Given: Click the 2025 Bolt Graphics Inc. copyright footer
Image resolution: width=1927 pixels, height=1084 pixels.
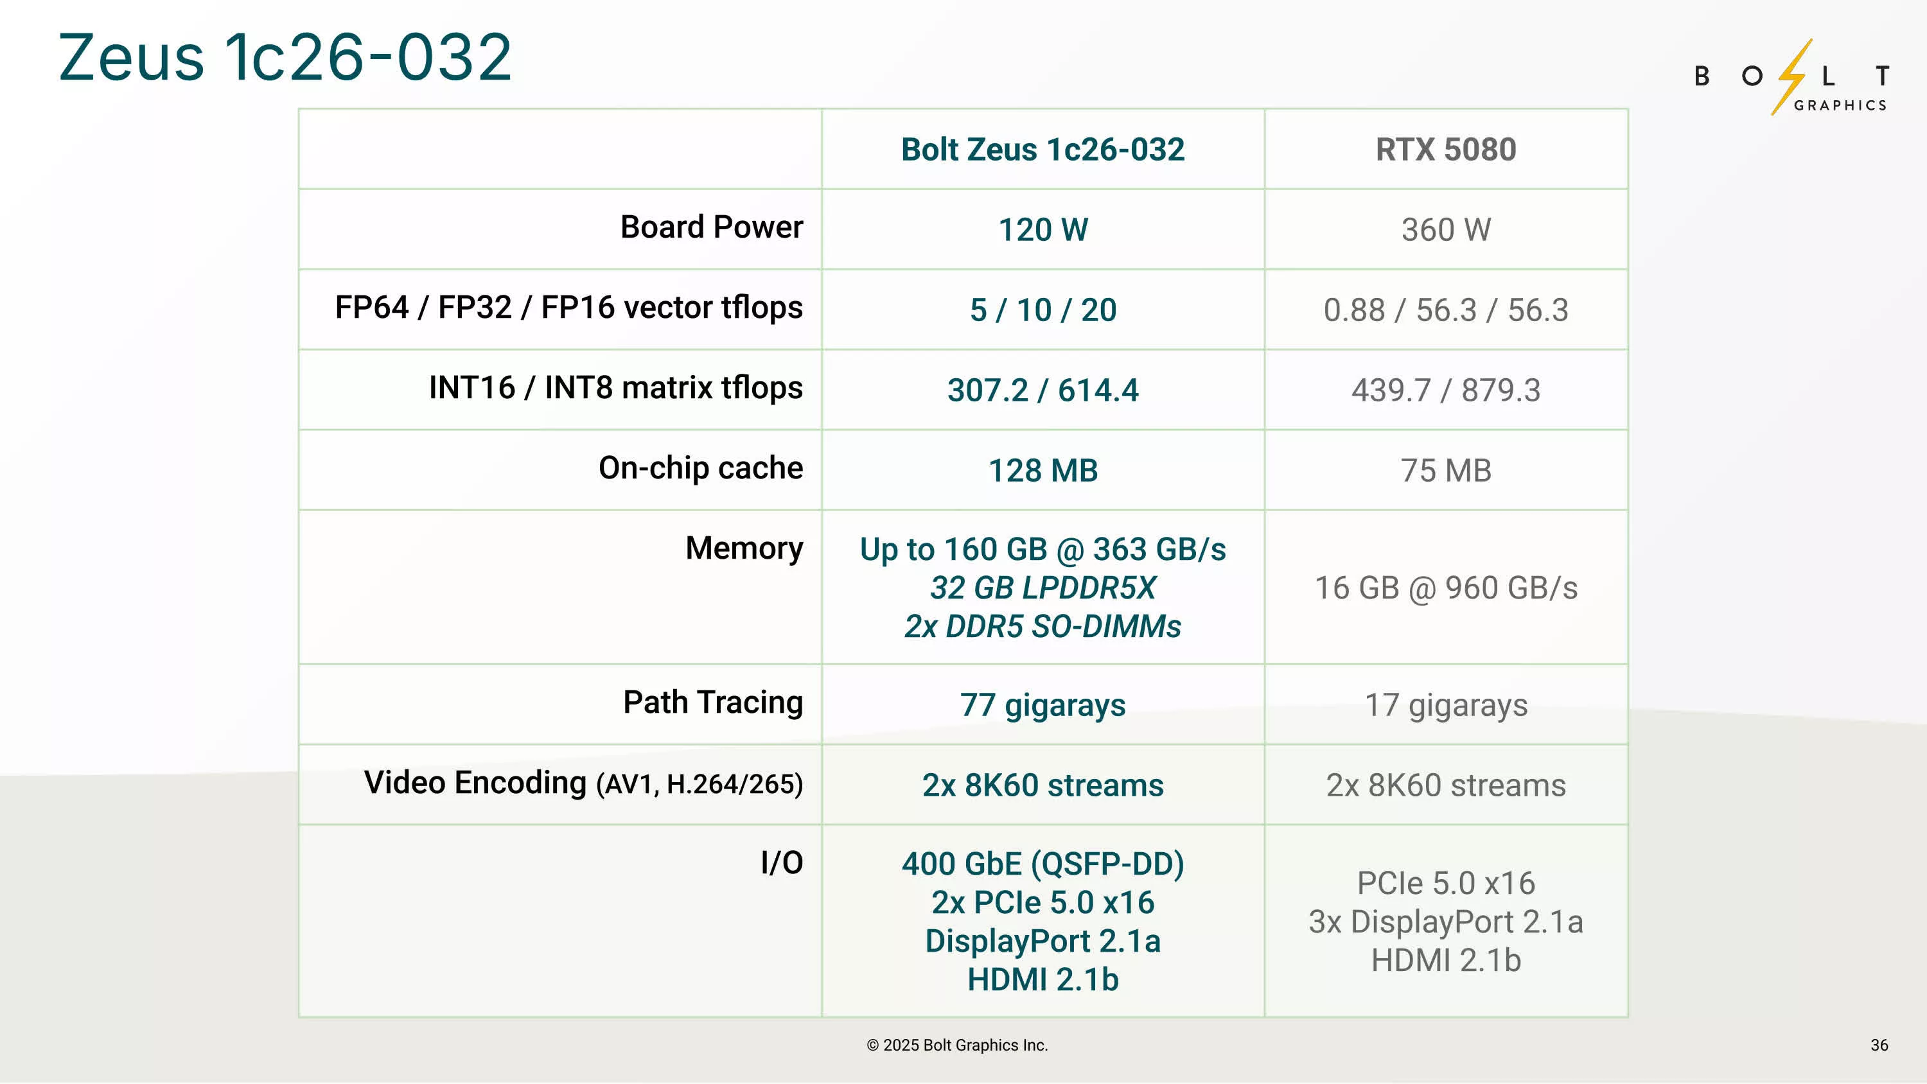Looking at the screenshot, I should (958, 1045).
